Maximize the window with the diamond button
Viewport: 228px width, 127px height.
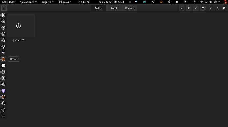(217, 8)
